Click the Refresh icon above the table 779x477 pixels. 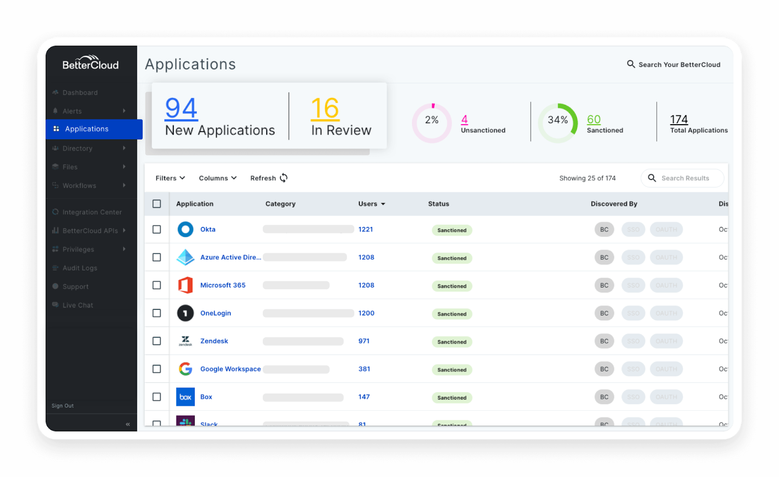(x=284, y=178)
